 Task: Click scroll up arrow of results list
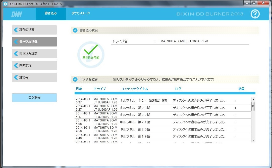tap(253, 99)
